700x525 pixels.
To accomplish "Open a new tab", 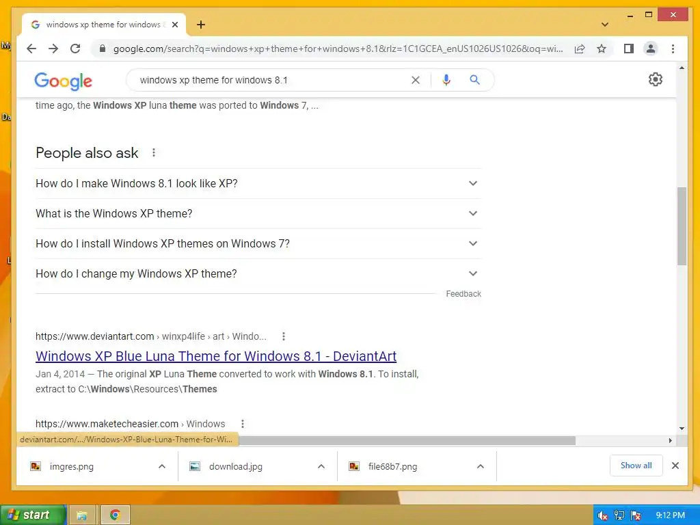I will tap(201, 25).
